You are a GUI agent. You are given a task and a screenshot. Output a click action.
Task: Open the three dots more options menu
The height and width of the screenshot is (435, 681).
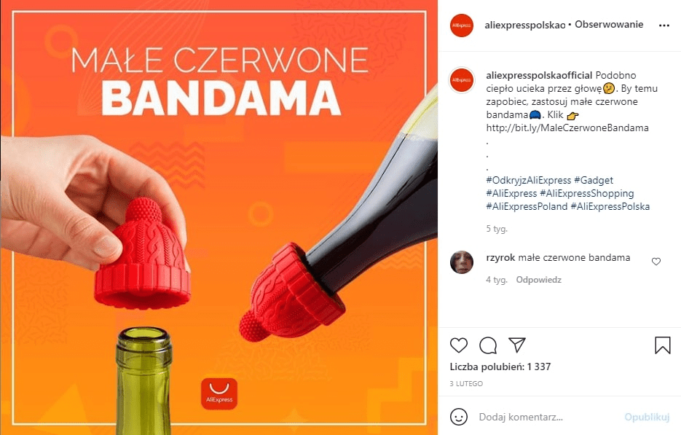pos(664,26)
